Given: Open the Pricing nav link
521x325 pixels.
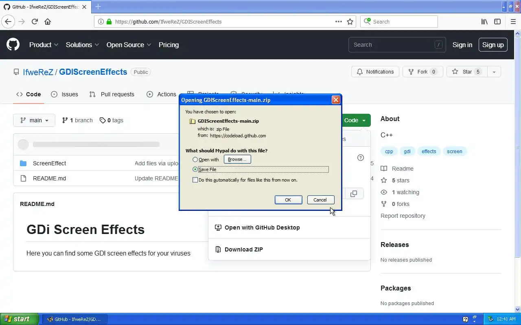Looking at the screenshot, I should pos(169,45).
